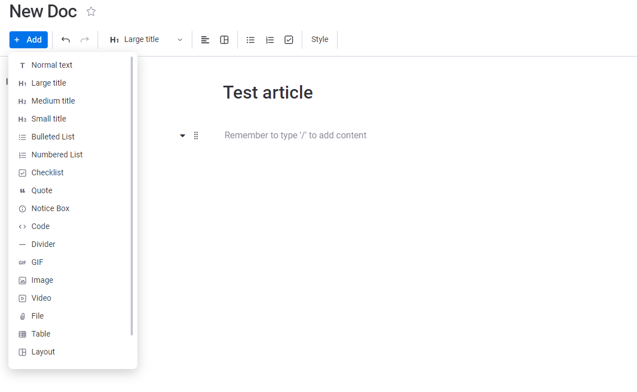Open text alignment options in toolbar
This screenshot has width=637, height=392.
coord(205,40)
